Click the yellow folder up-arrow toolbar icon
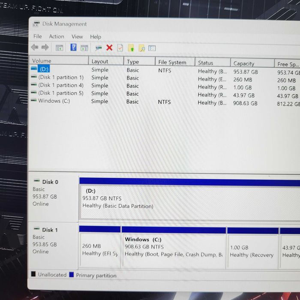 point(131,48)
